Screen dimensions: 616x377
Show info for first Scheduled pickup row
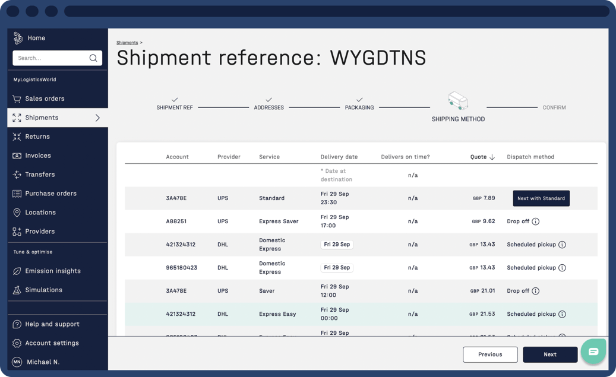coord(563,244)
